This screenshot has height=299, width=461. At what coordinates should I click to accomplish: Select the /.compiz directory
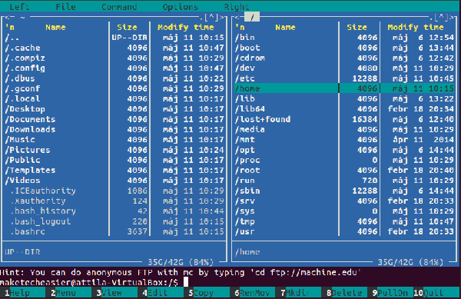coord(114,58)
